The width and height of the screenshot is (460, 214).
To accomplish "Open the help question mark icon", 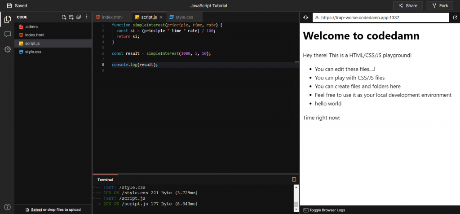I will click(8, 207).
